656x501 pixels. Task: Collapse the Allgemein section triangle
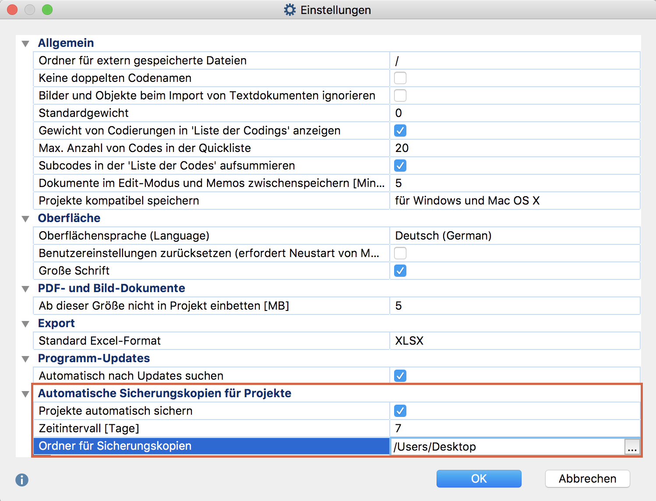25,44
